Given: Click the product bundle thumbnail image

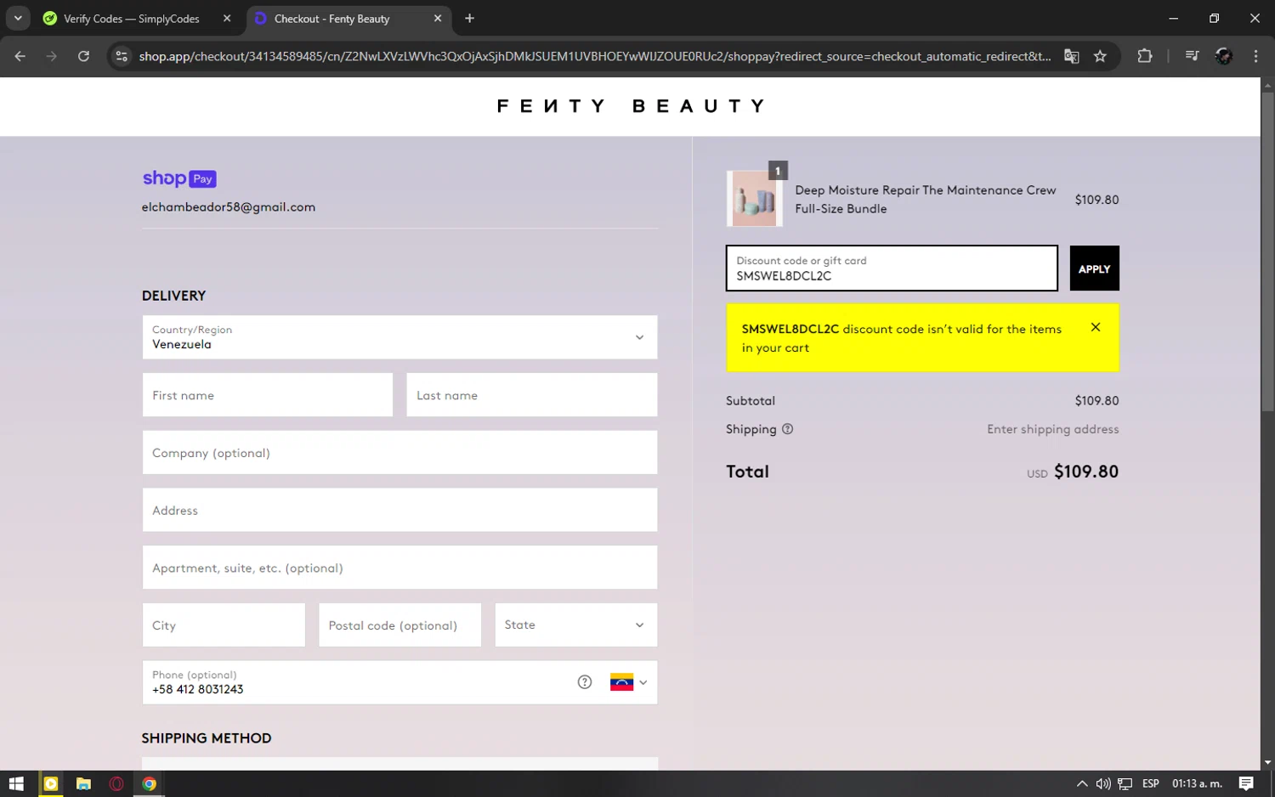Looking at the screenshot, I should click(754, 199).
